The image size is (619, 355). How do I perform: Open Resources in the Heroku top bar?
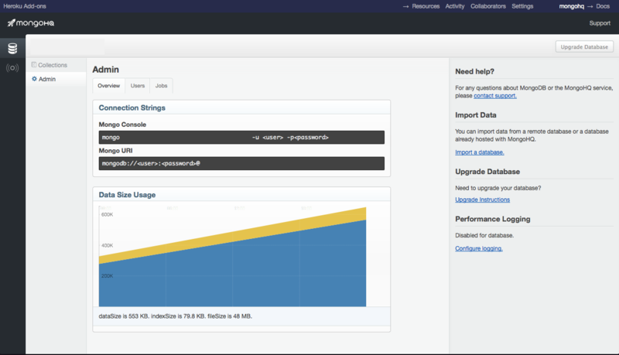click(x=426, y=6)
